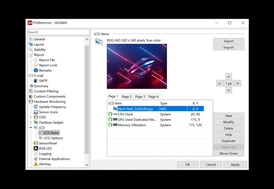
Task: Click the Hardware Monitoring gauge icon
Action: tap(31, 101)
